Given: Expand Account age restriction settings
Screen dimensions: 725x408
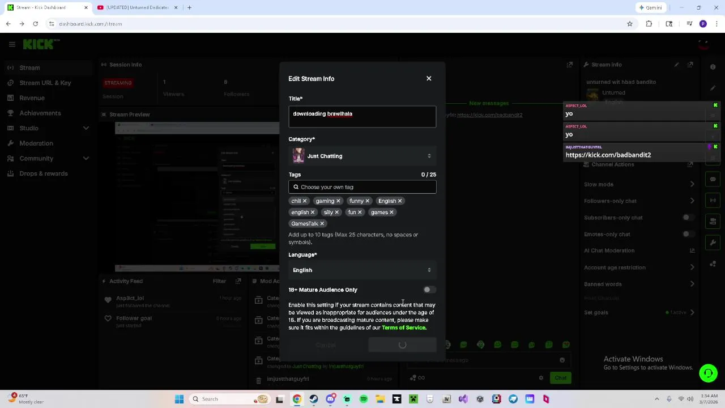Looking at the screenshot, I should (x=692, y=267).
